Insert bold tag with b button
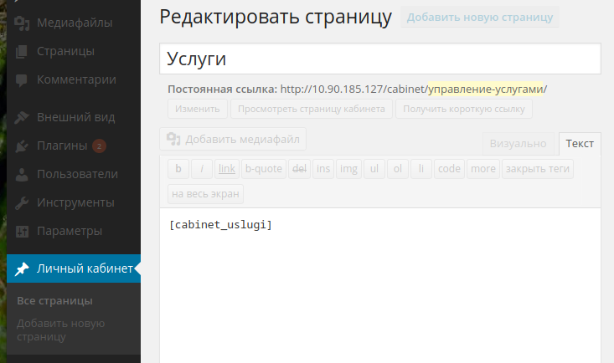This screenshot has height=363, width=614. [x=178, y=169]
